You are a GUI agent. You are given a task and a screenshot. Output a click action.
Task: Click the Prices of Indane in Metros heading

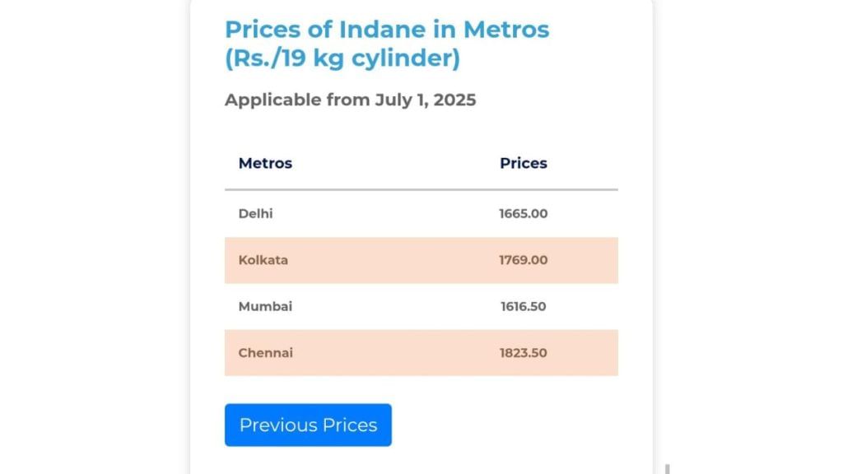pos(387,29)
